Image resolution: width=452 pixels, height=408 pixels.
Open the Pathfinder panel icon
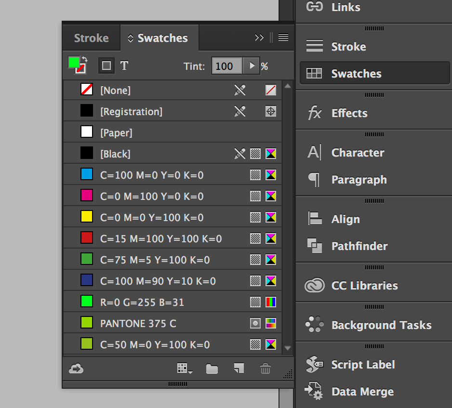pyautogui.click(x=314, y=246)
